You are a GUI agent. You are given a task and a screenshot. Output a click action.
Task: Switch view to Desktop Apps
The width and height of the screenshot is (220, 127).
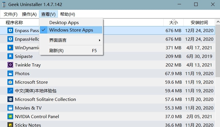[x=71, y=22]
